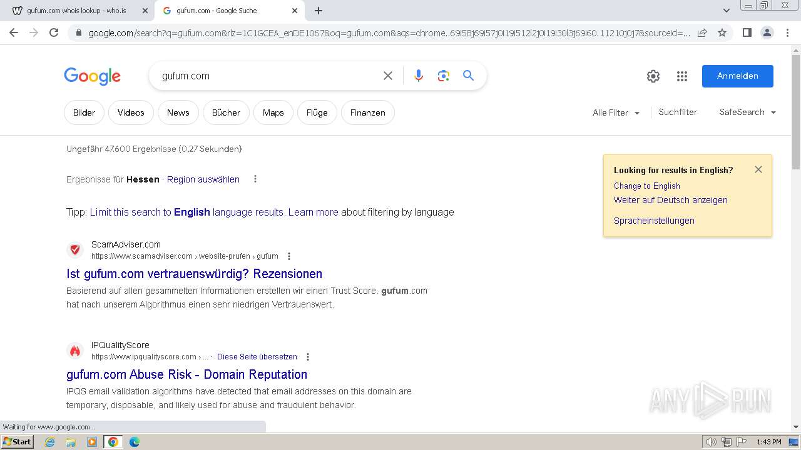Open the Chrome side panel
This screenshot has height=450, width=801.
tap(747, 32)
